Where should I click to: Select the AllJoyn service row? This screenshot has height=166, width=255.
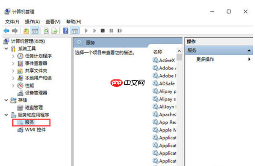point(164,107)
